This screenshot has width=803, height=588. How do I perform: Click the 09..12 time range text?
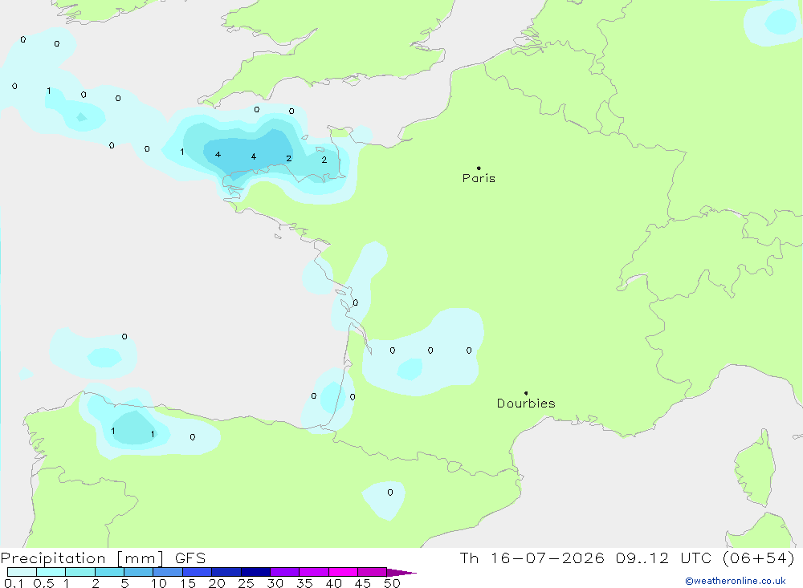[x=642, y=558]
